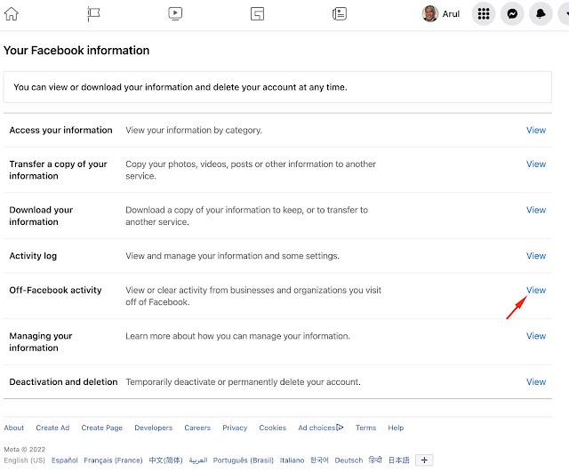
Task: Click the plus button for more languages
Action: tap(424, 460)
